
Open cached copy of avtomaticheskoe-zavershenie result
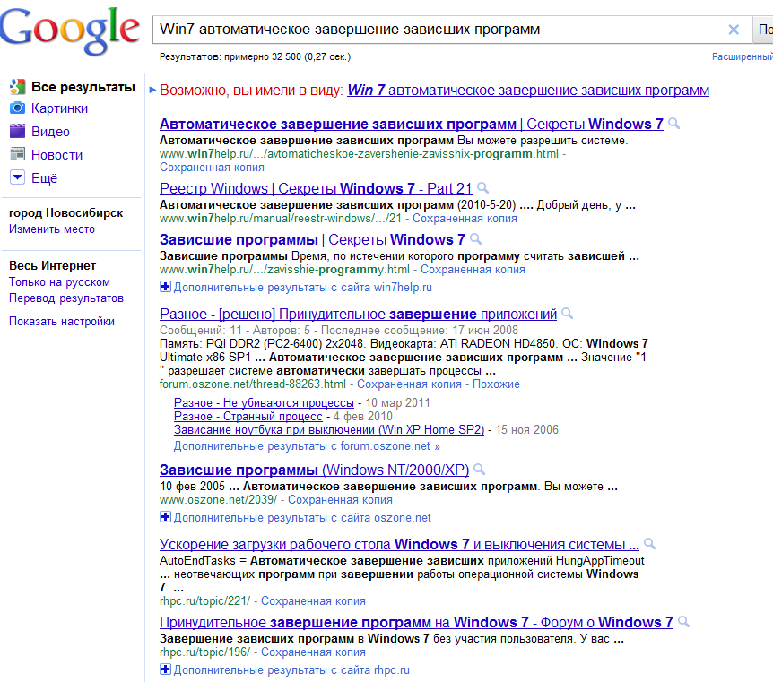coord(212,168)
